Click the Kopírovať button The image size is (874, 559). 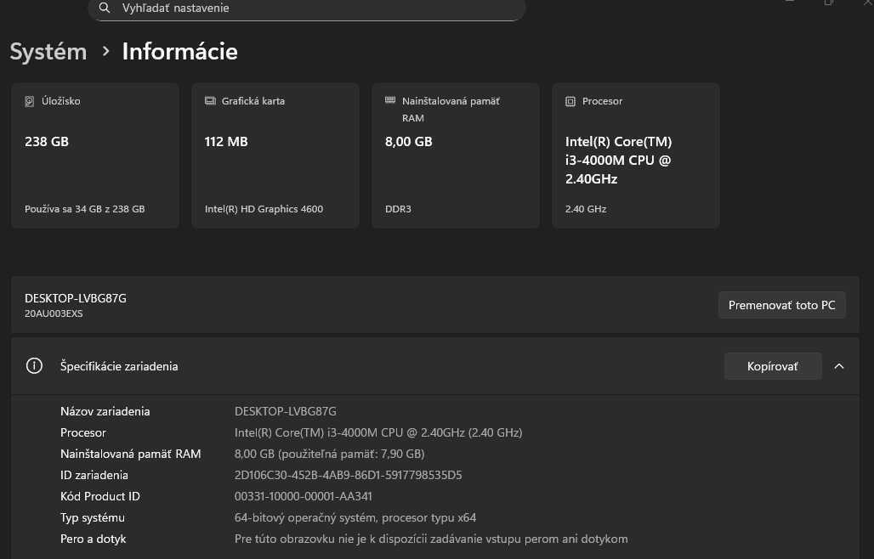click(x=773, y=366)
